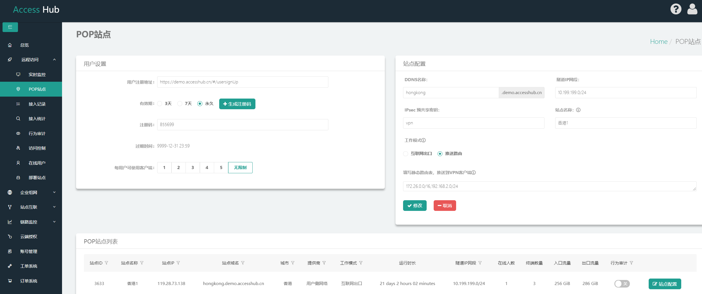Click the 用户注册地址 input field
The width and height of the screenshot is (702, 294).
(243, 82)
